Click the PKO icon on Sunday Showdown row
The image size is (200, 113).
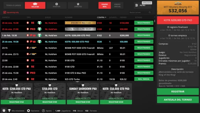click(33, 29)
